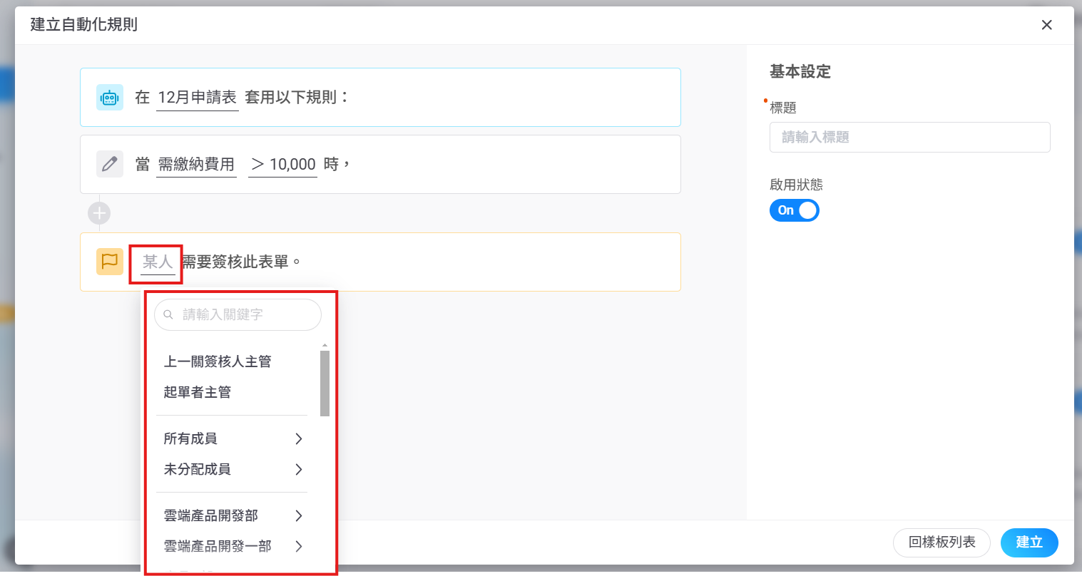Viewport: 1082px width, 576px height.
Task: Click the dropdown list scrollbar thumb
Action: (325, 383)
